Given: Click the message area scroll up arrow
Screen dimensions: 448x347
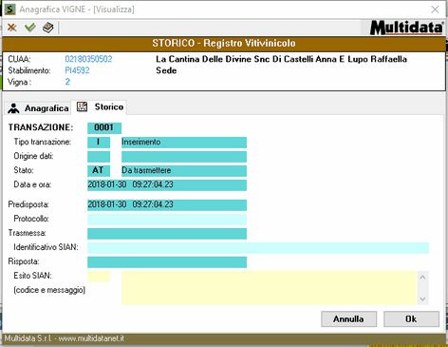Looking at the screenshot, I should [422, 278].
